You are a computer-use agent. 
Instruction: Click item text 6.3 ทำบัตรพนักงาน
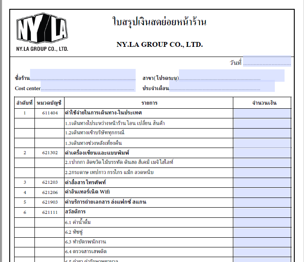[86, 242]
